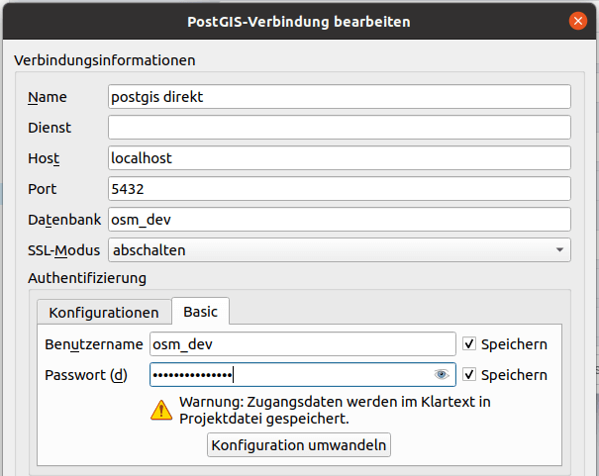This screenshot has height=476, width=599.
Task: Show password with the eye icon
Action: 442,375
